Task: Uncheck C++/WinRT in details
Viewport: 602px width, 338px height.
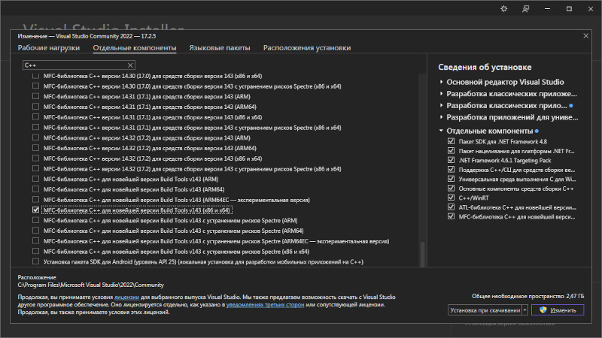Action: 451,198
